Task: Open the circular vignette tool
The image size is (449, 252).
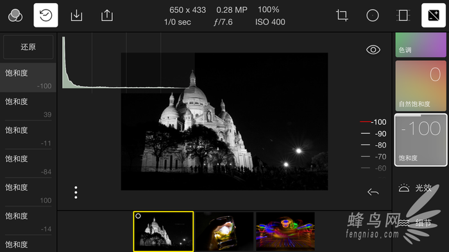Action: click(373, 15)
